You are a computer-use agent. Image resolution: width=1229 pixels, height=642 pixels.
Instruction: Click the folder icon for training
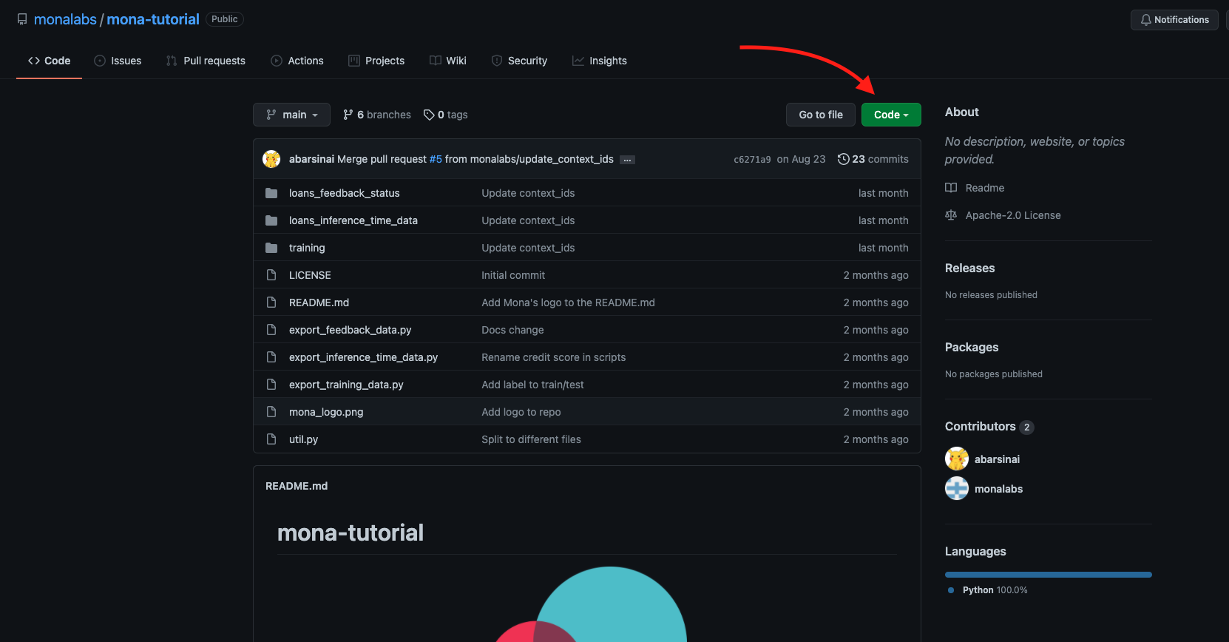pos(271,248)
